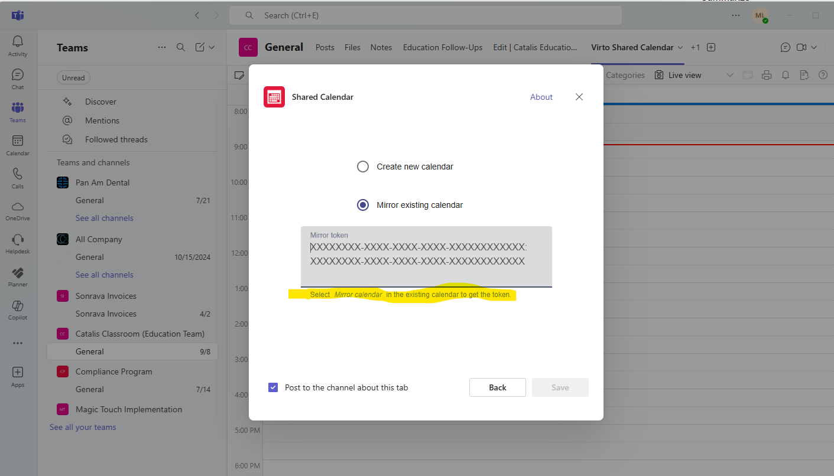Add a new tab with the plus icon

[x=711, y=47]
